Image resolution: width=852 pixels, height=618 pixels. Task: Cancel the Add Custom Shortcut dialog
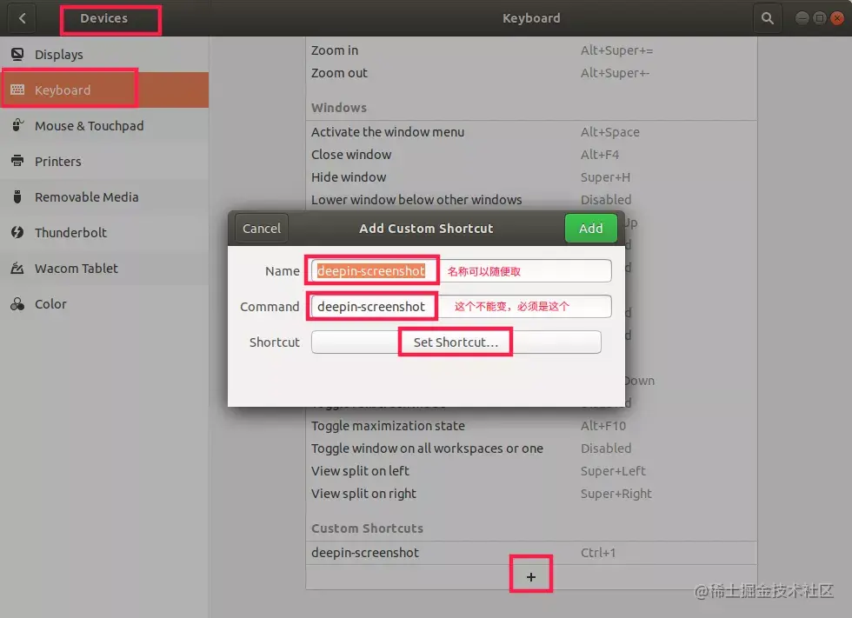[x=262, y=228]
